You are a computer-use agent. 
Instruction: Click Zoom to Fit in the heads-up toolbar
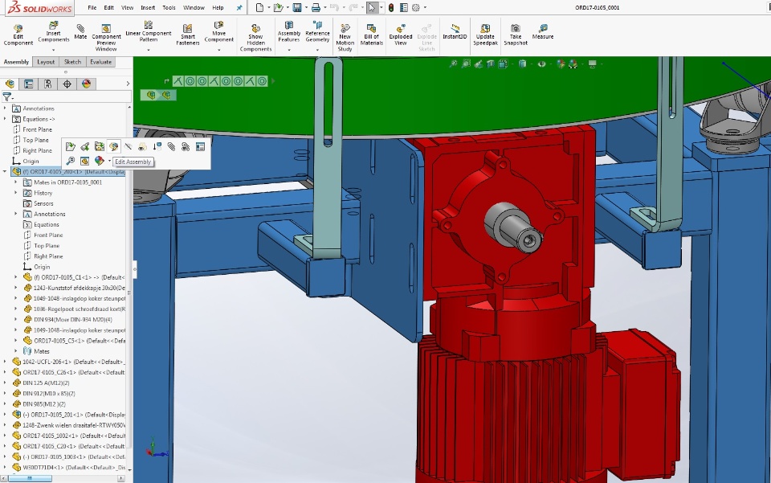(453, 64)
